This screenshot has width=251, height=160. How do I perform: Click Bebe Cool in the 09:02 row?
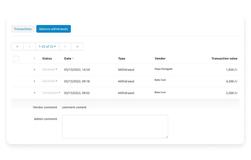click(x=160, y=92)
